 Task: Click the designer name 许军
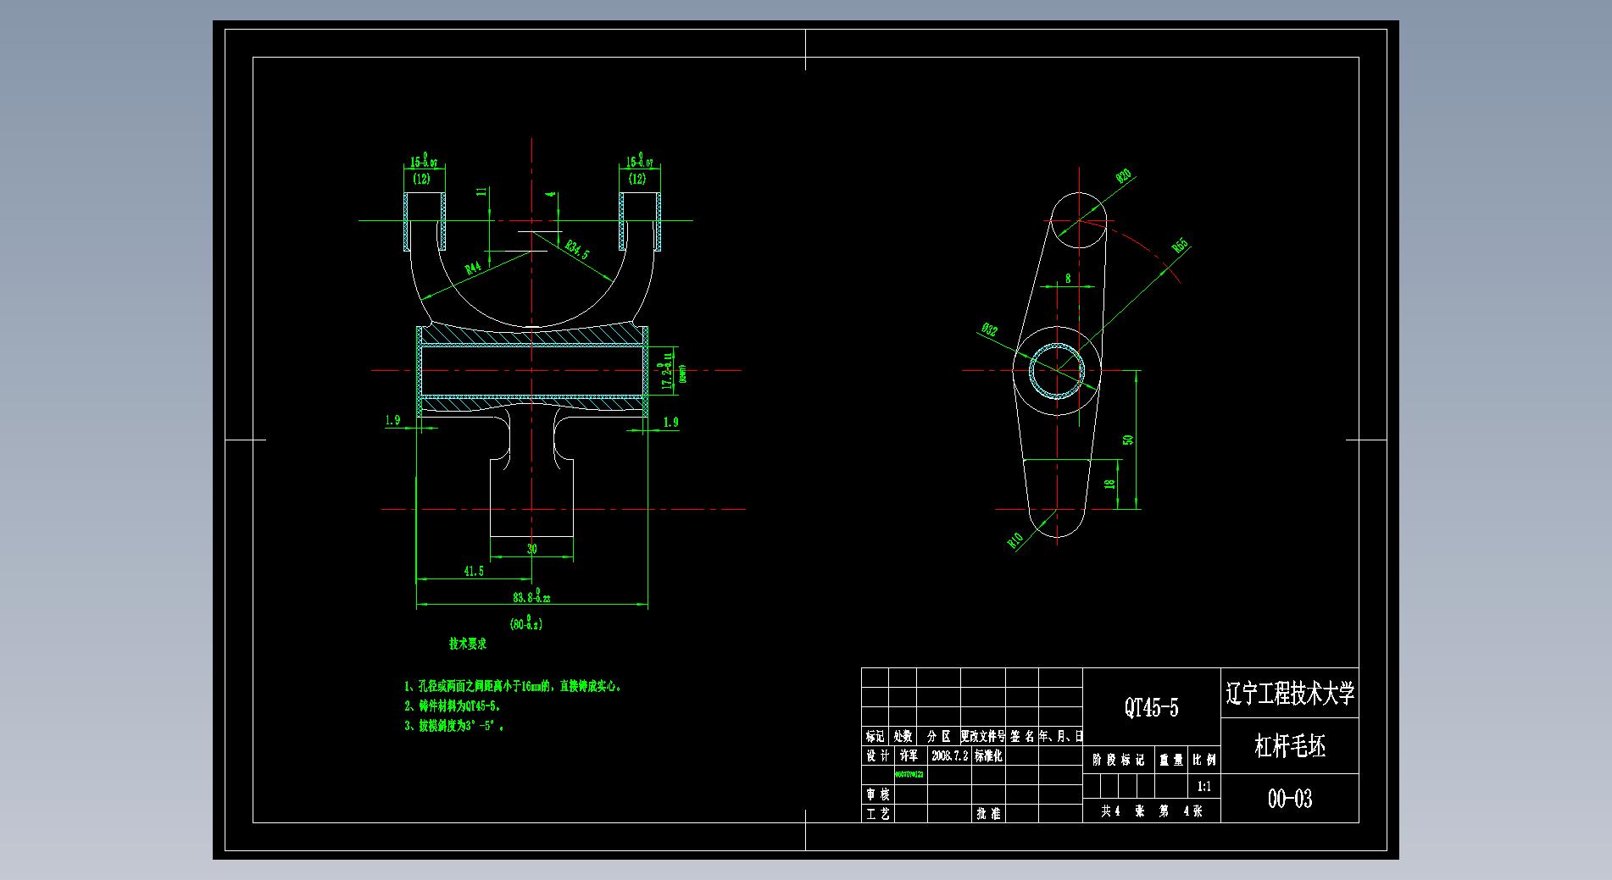pos(909,755)
